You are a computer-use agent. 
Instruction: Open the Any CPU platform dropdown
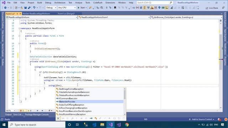67,8
